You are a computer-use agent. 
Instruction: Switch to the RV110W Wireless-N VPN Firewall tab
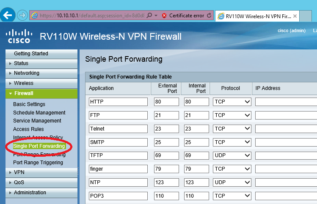(257, 16)
